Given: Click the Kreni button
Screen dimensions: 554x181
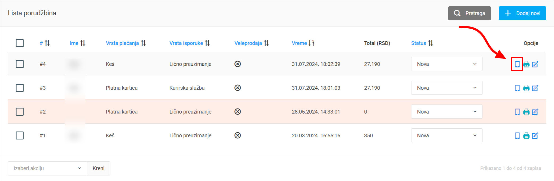Looking at the screenshot, I should tap(99, 168).
